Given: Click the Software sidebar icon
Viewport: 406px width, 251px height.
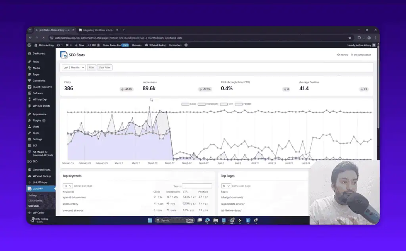Looking at the screenshot, I should coord(29,93).
